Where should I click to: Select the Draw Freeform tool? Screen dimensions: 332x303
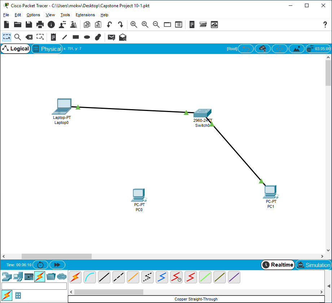(x=98, y=37)
